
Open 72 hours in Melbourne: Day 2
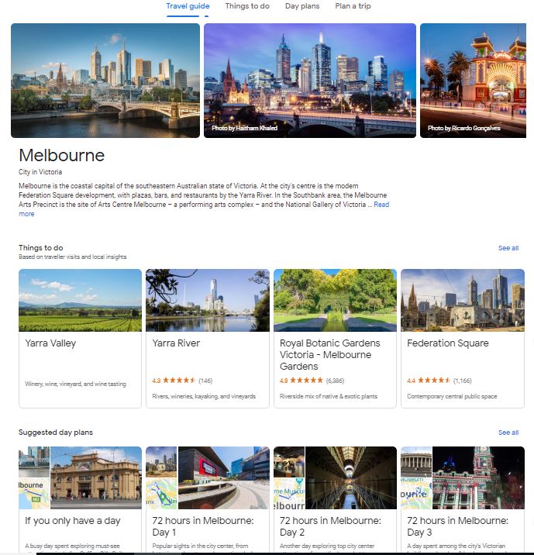[335, 498]
